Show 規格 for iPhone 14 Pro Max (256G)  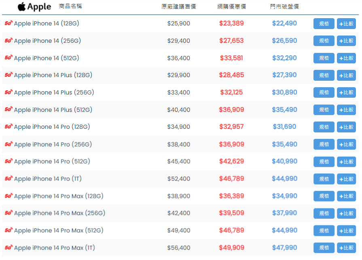pos(324,214)
